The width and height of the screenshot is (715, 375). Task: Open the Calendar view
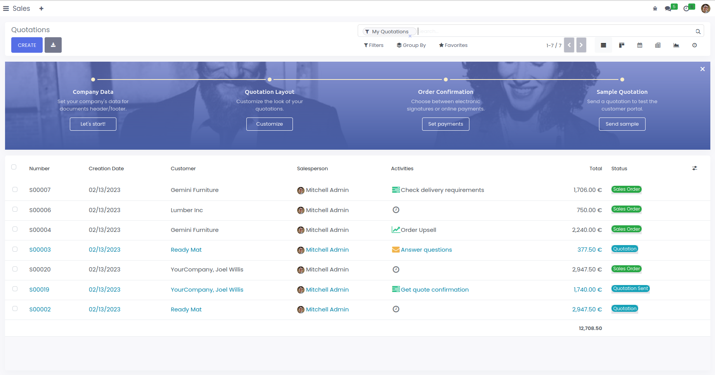click(x=640, y=45)
